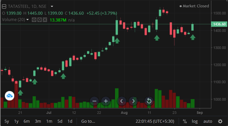The width and height of the screenshot is (228, 126).
Task: Select the 5y time range
Action: (7, 121)
